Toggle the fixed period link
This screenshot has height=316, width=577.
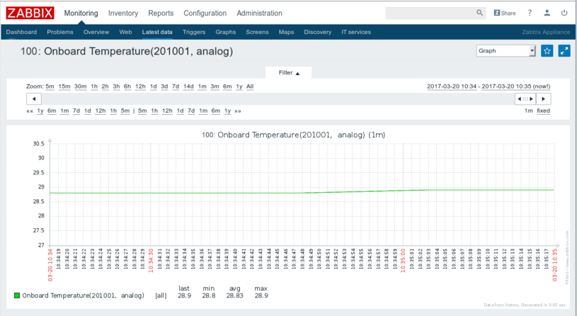543,111
